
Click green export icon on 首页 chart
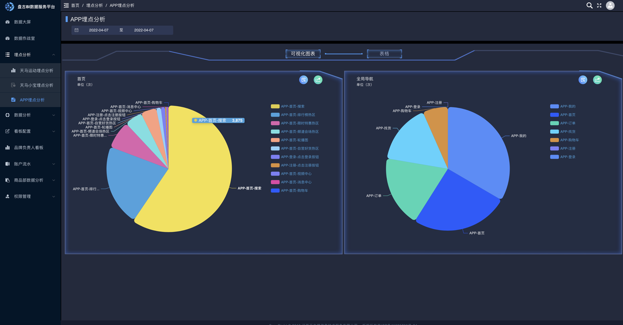click(318, 80)
